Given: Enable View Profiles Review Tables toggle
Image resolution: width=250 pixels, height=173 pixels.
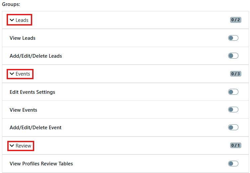Looking at the screenshot, I should point(233,163).
